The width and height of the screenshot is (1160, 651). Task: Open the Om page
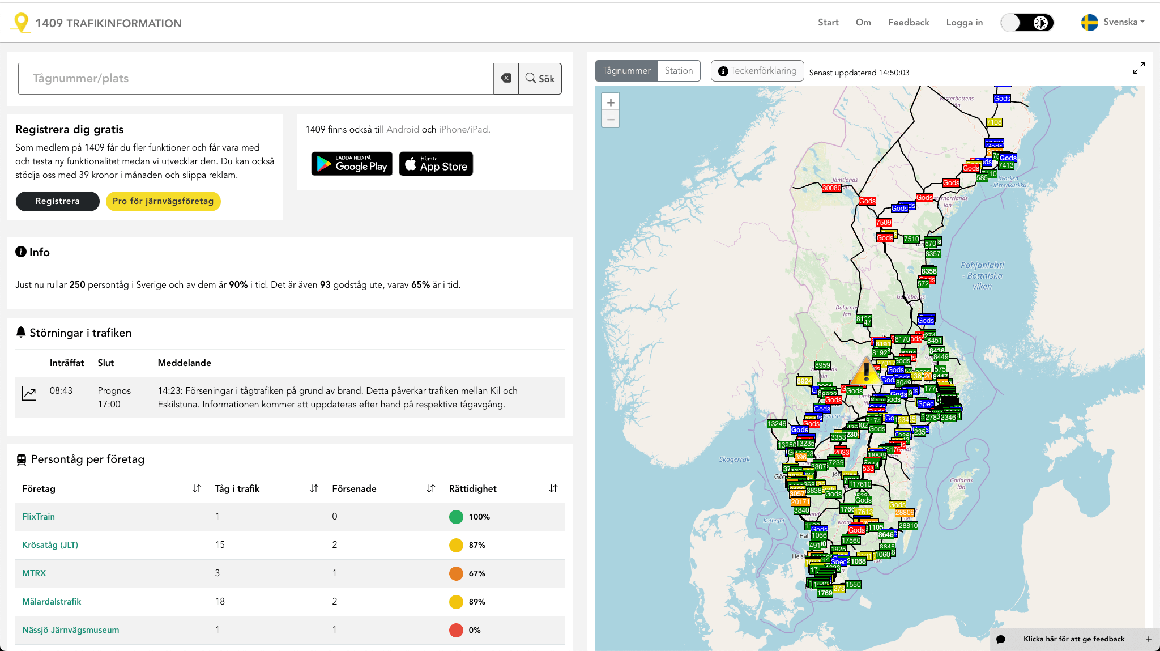(863, 23)
